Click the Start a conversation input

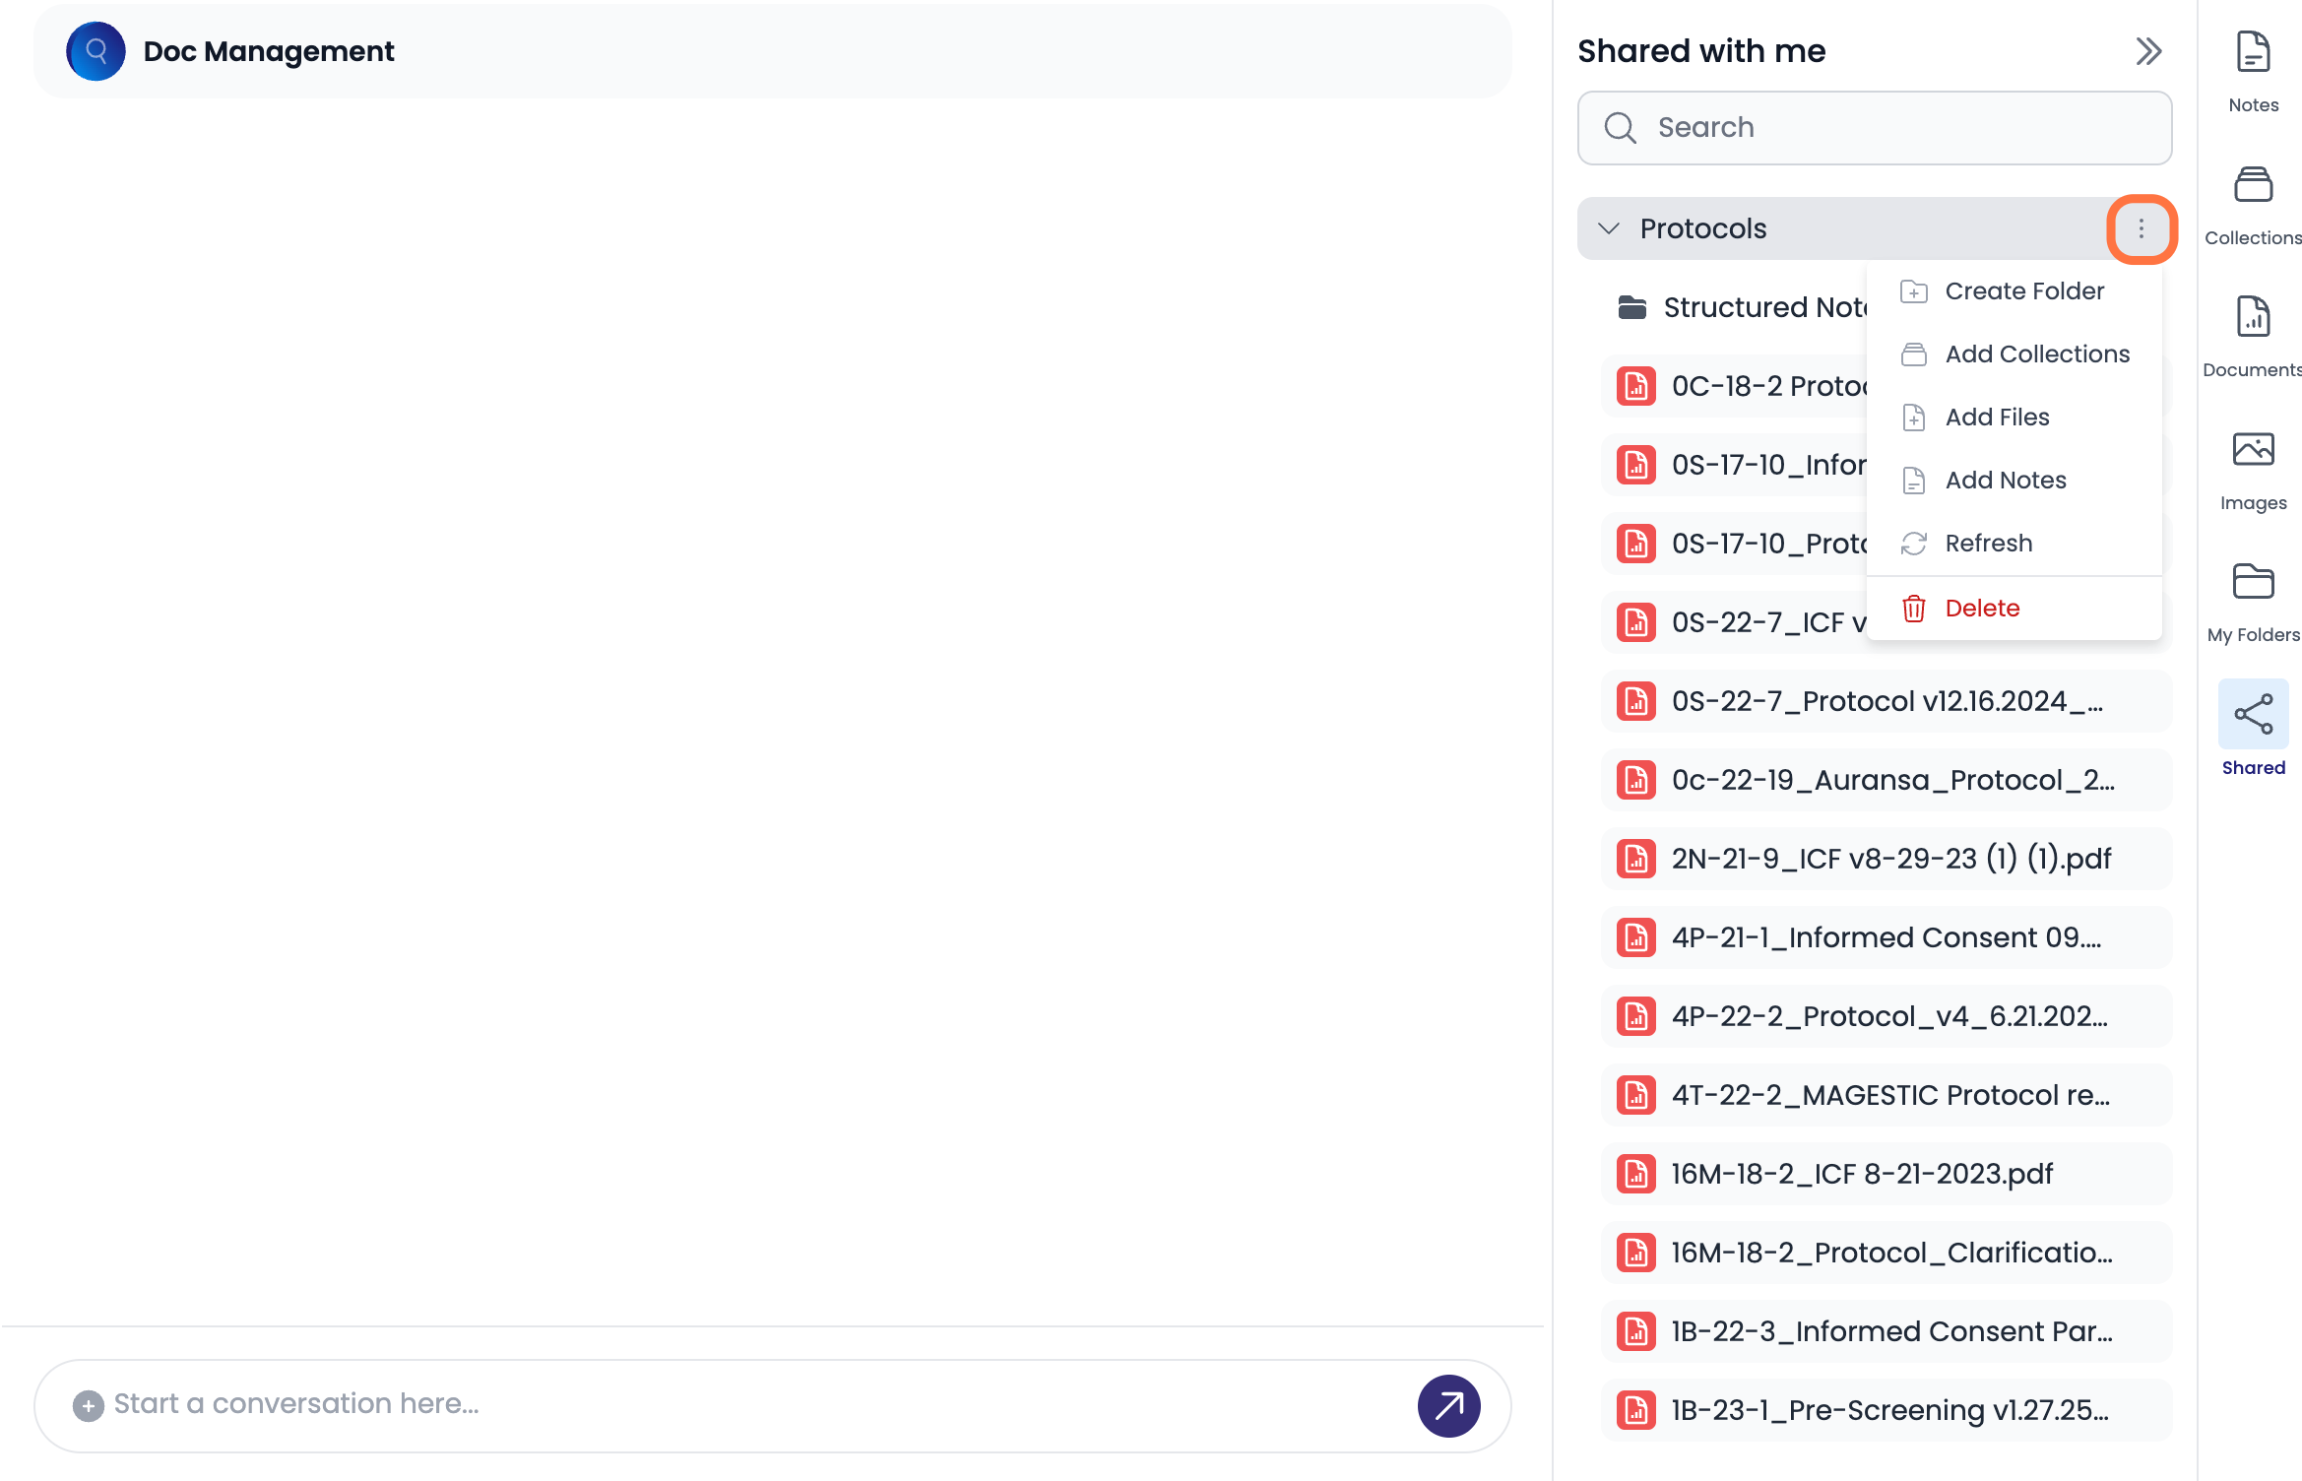point(772,1405)
